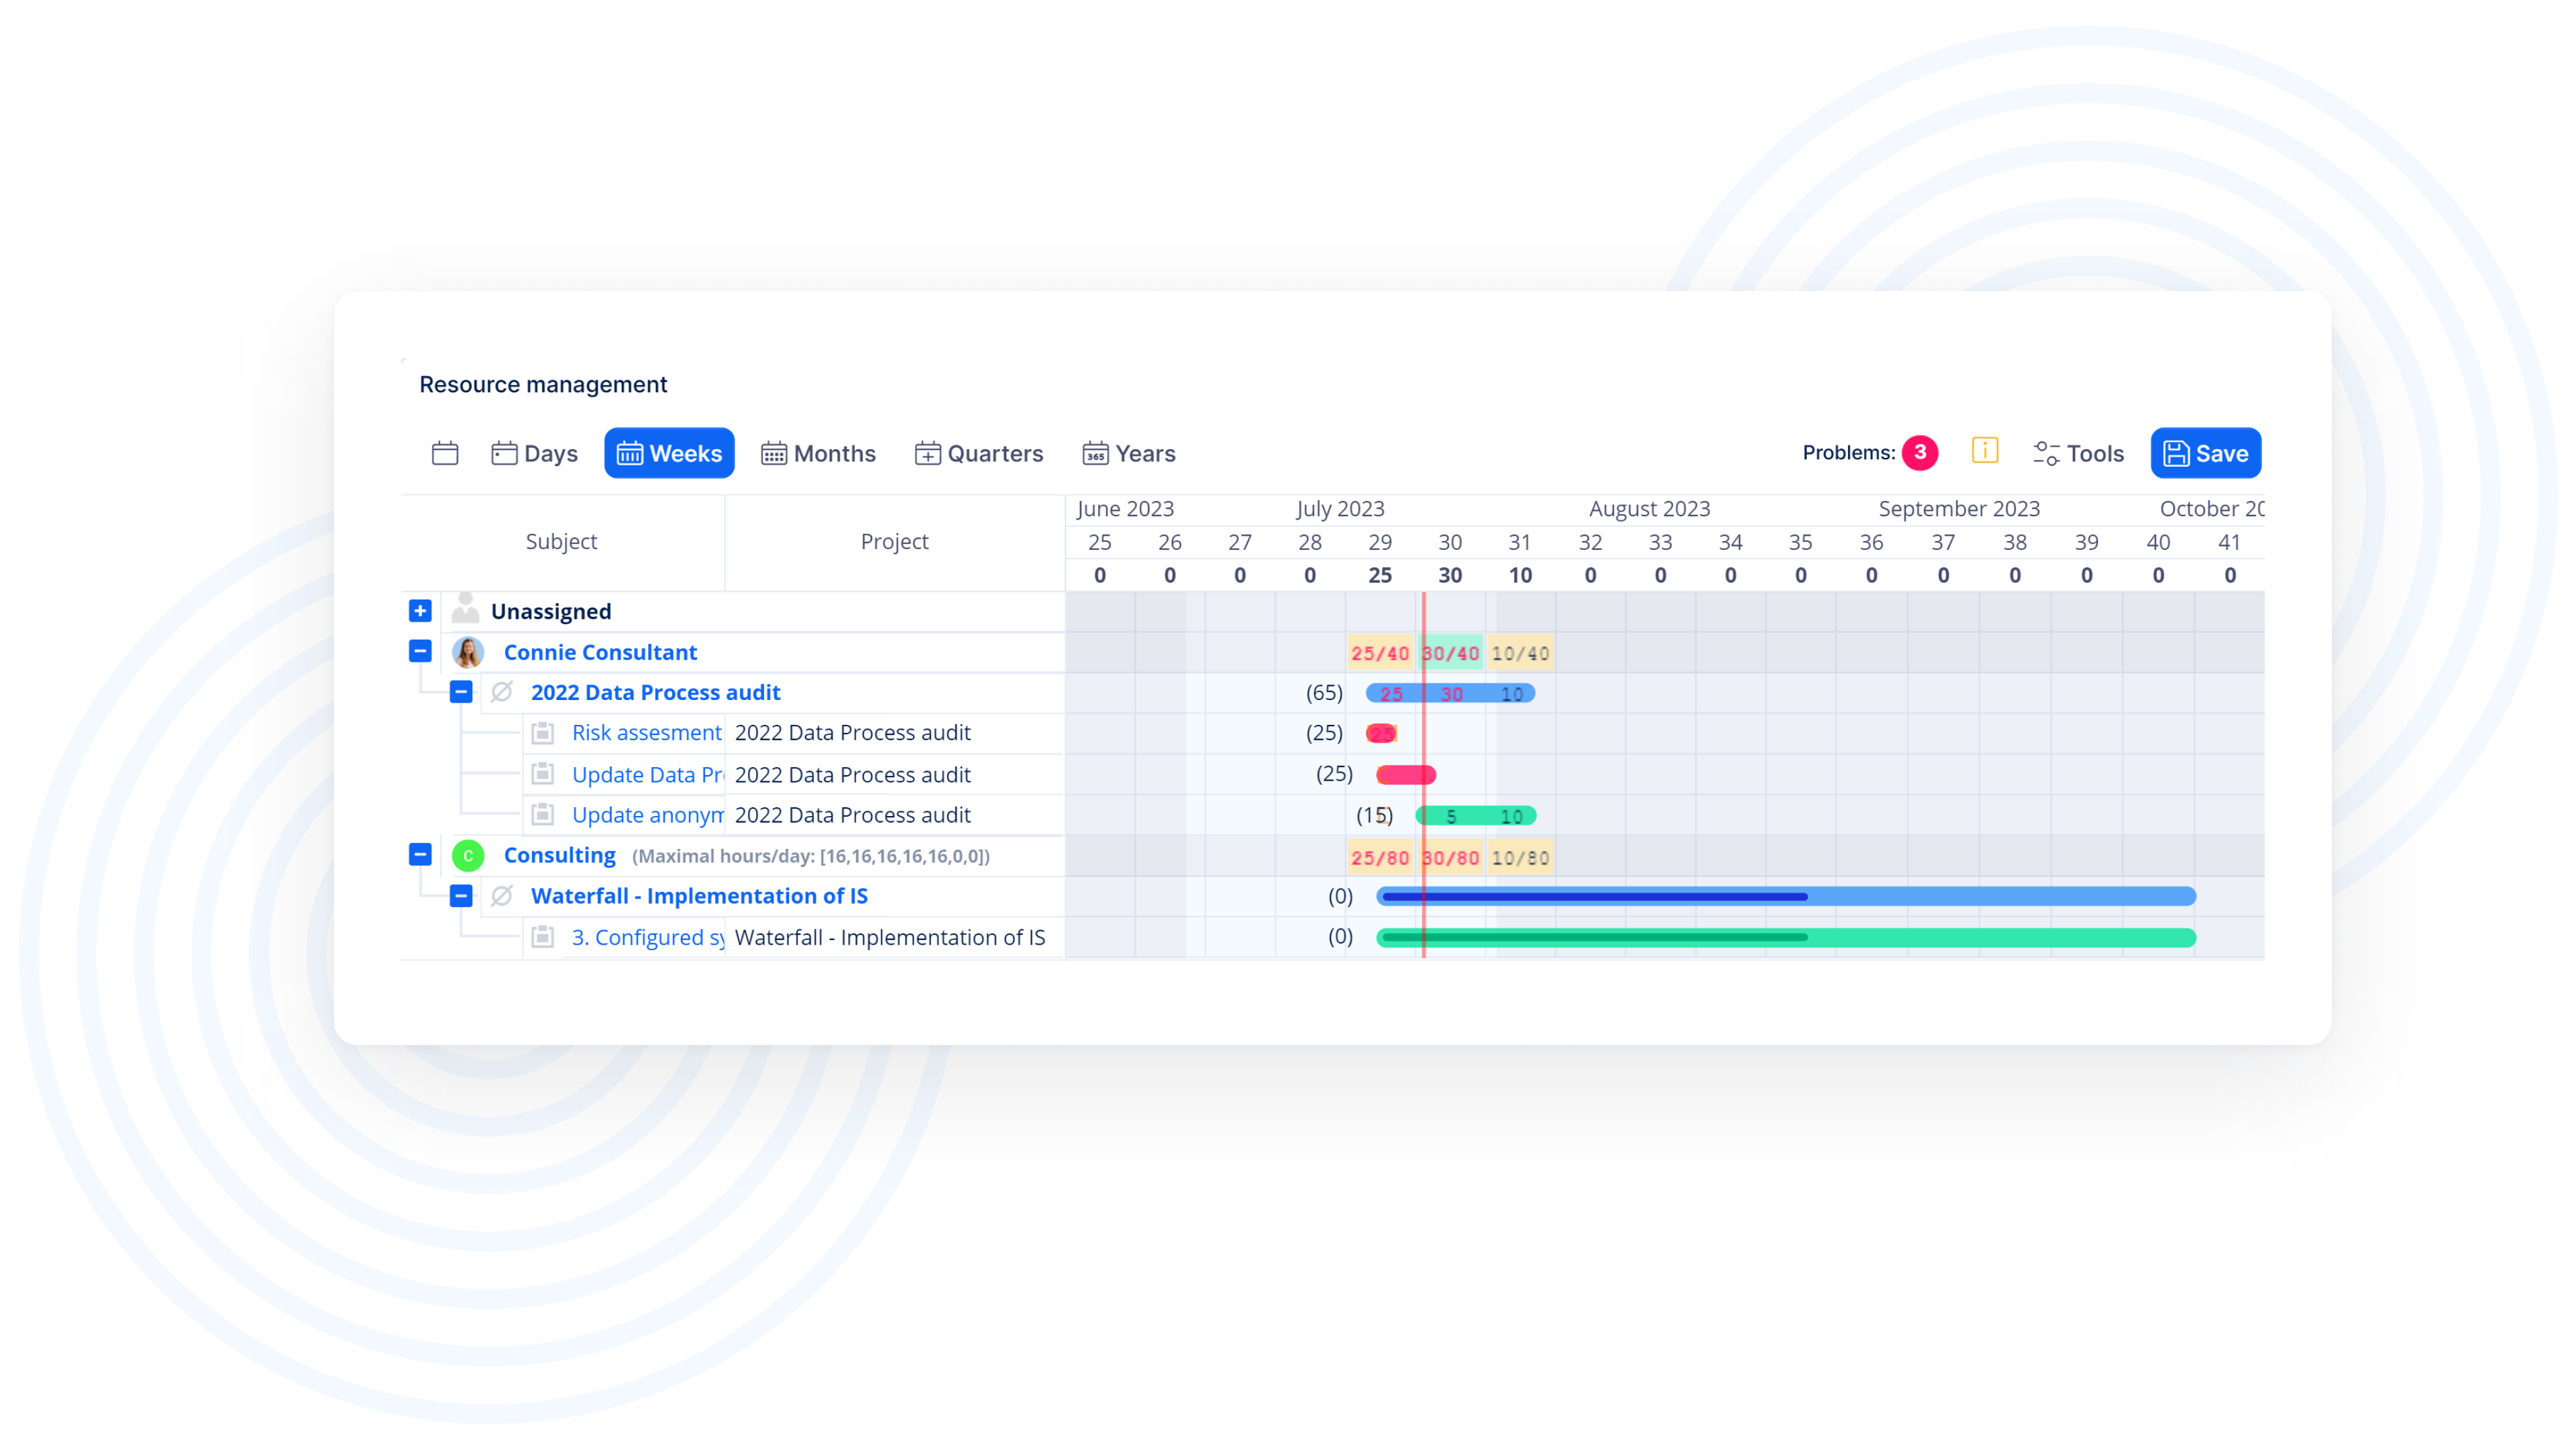
Task: Click the task icon beside Update anonym
Action: click(x=543, y=815)
